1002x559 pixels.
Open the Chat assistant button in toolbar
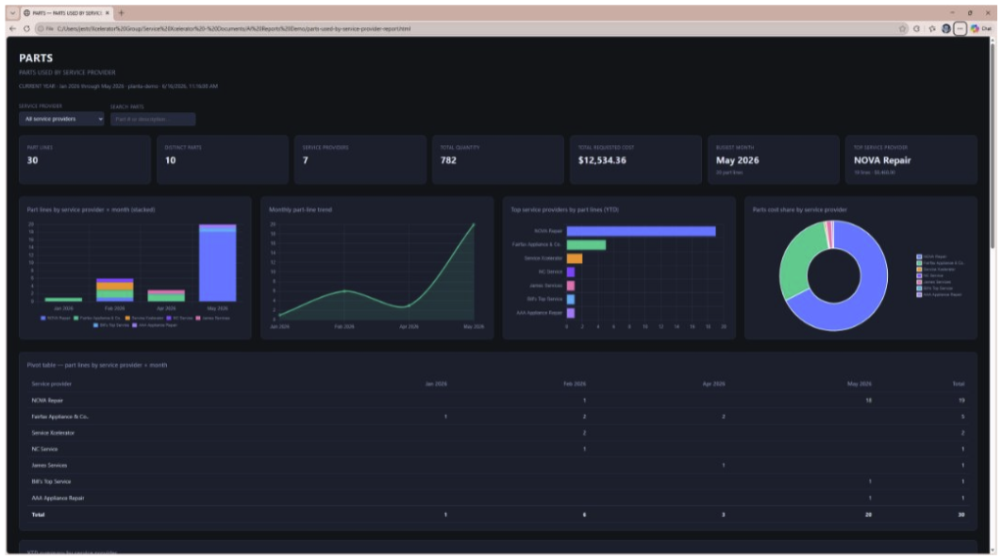[983, 28]
